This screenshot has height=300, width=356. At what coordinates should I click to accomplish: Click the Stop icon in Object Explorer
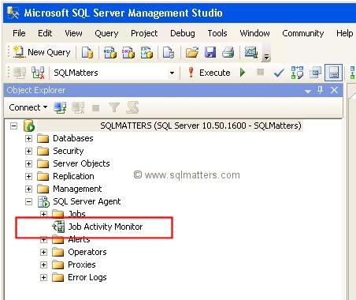coord(96,107)
